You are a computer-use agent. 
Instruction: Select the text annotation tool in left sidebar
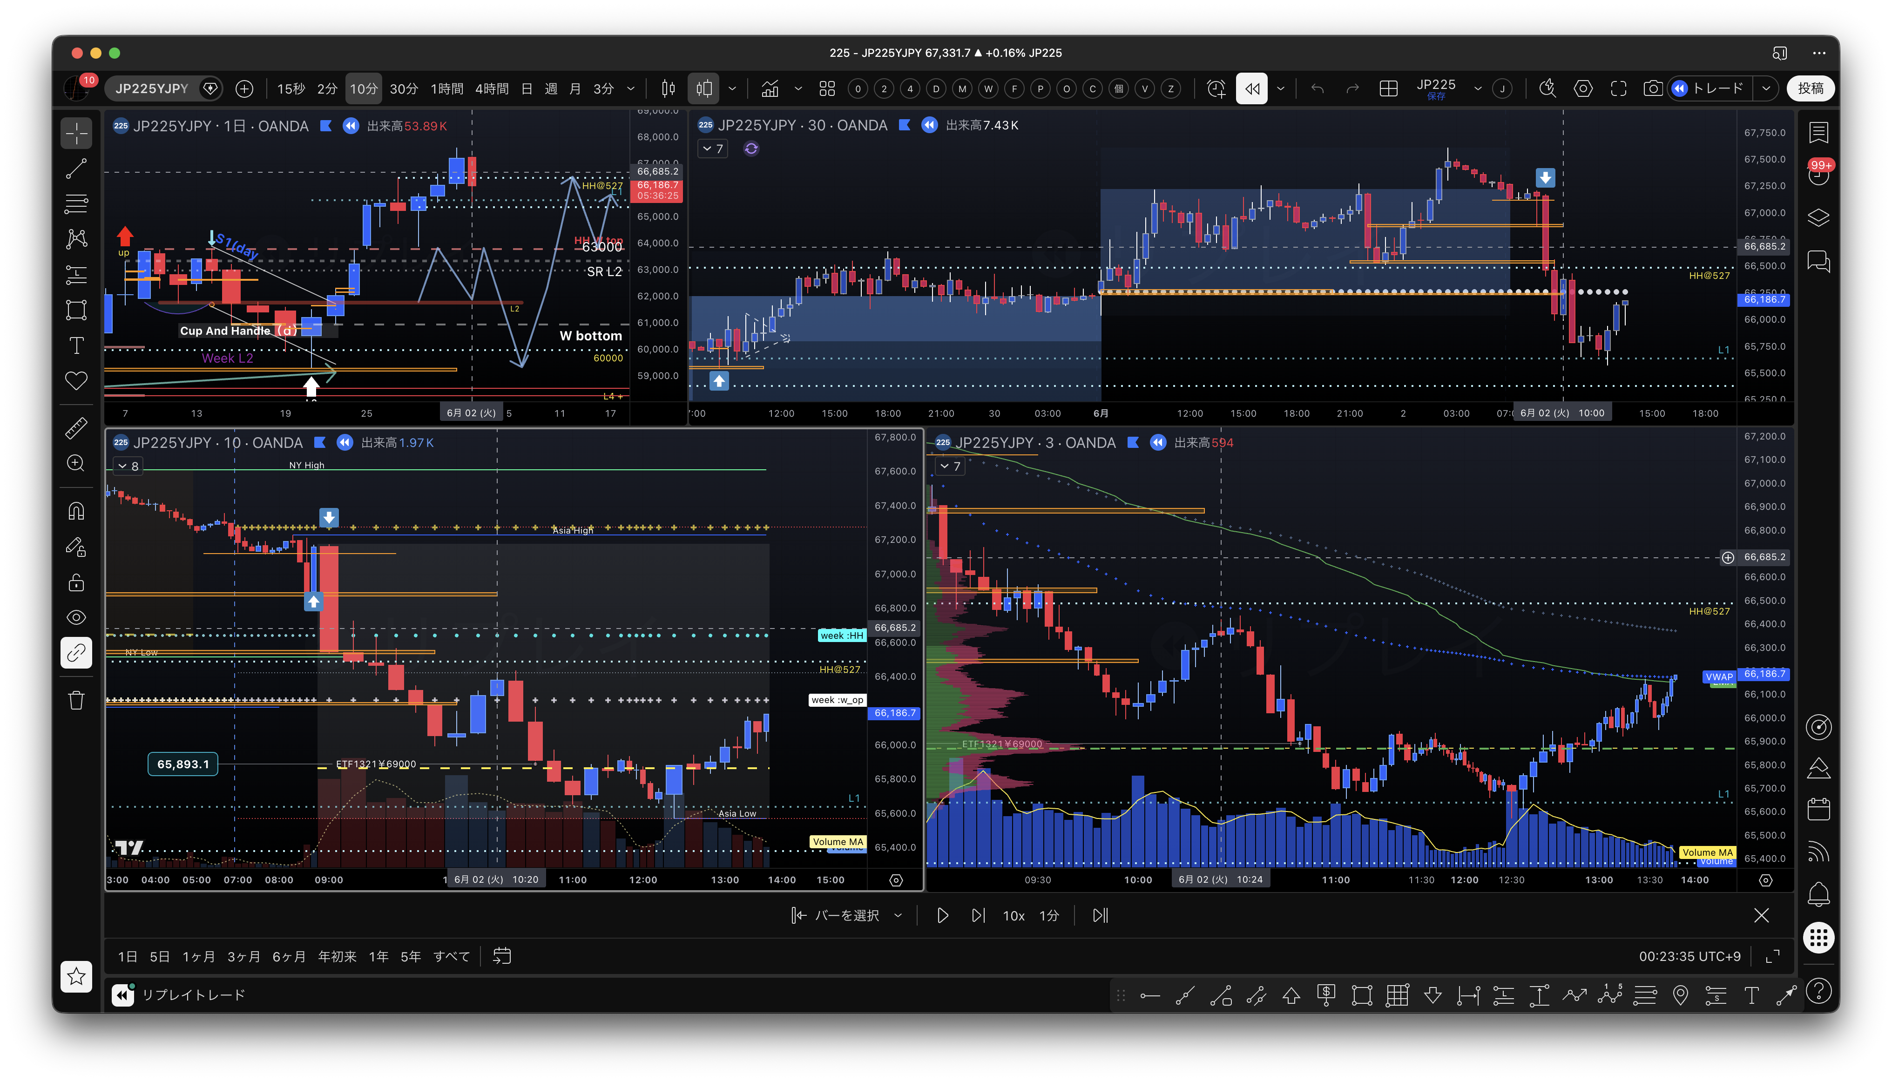pyautogui.click(x=76, y=345)
